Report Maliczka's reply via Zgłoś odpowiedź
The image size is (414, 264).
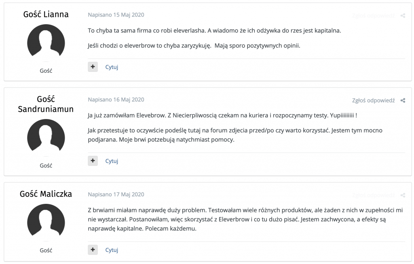click(373, 195)
